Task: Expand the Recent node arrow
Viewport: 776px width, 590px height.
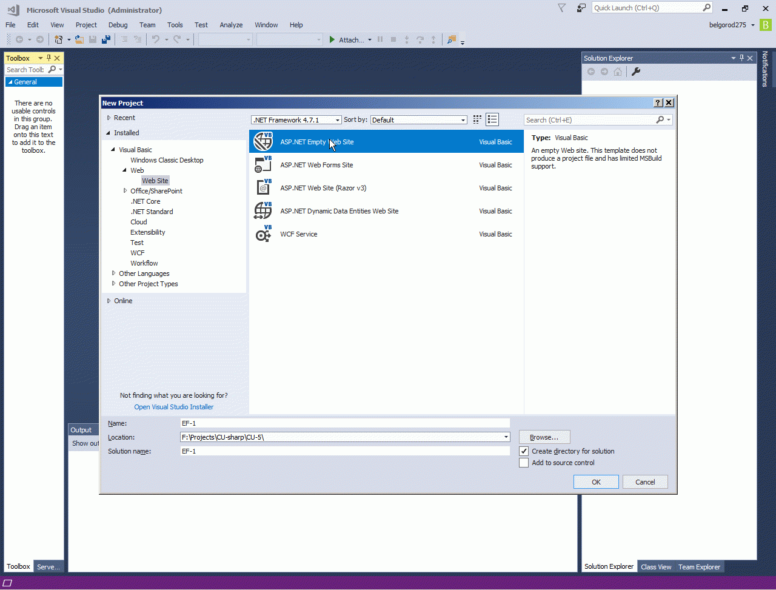Action: pos(109,118)
